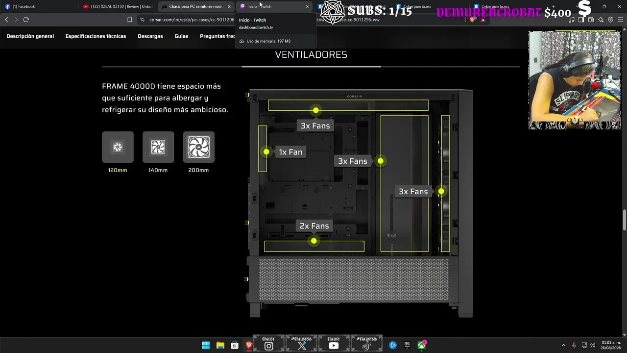Launch Epic Games from the taskbar
The height and width of the screenshot is (353, 627).
(407, 345)
